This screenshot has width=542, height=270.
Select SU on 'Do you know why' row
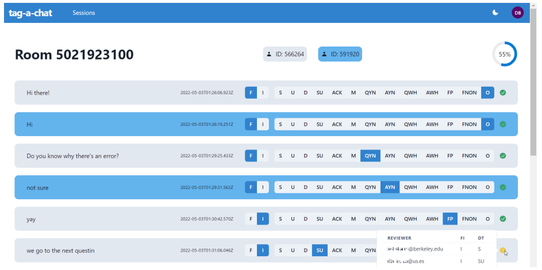[x=320, y=156]
